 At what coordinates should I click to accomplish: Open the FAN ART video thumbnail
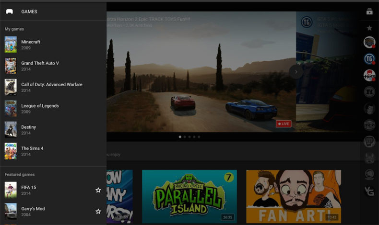294,197
